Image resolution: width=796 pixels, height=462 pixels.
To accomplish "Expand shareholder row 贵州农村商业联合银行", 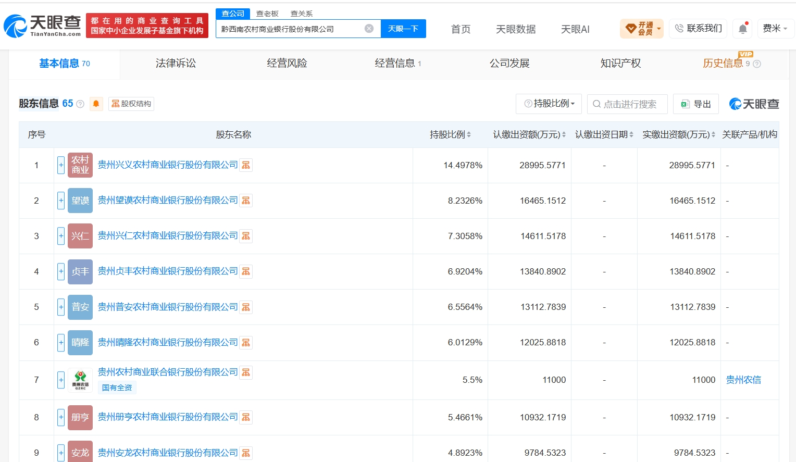I will pyautogui.click(x=61, y=380).
